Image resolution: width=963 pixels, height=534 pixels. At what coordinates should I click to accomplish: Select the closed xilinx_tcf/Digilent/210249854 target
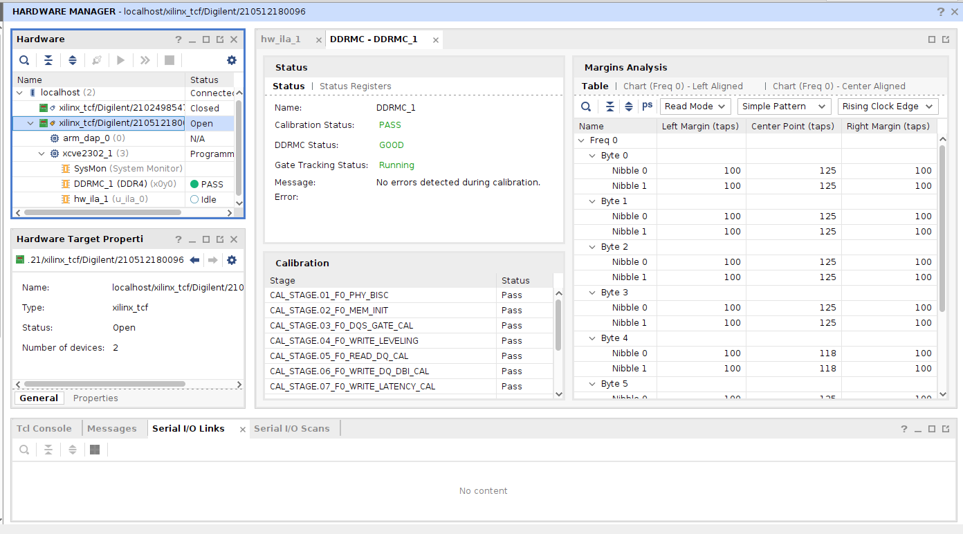click(x=111, y=108)
